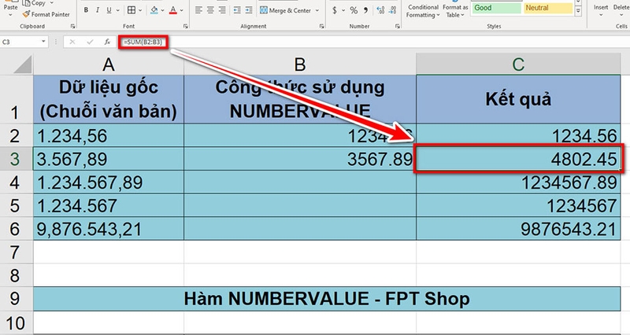Screen dimensions: 630x335
Task: Click the select-all corner triangle
Action: (x=23, y=64)
